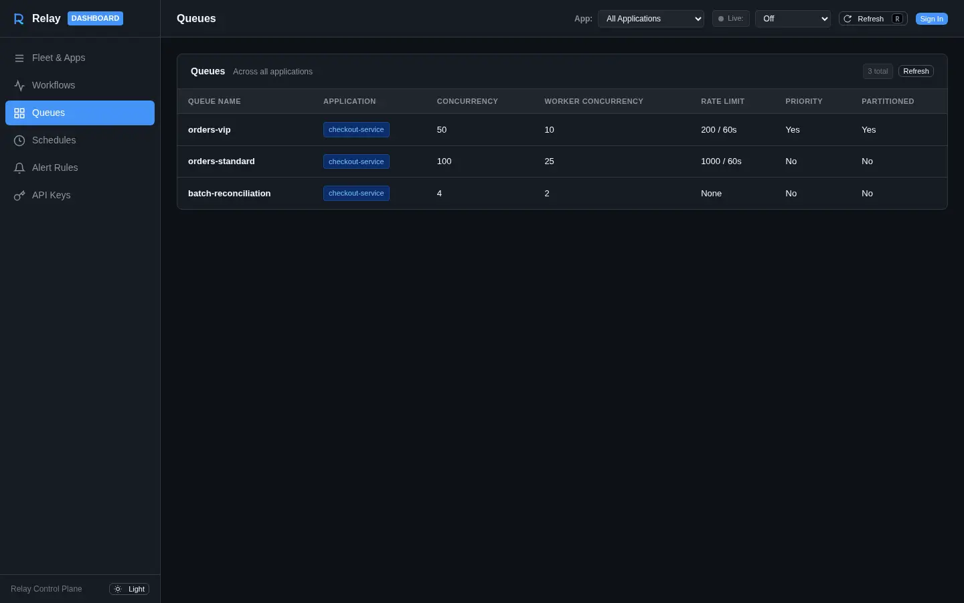This screenshot has height=603, width=964.
Task: Click the Sign In button
Action: [x=931, y=19]
